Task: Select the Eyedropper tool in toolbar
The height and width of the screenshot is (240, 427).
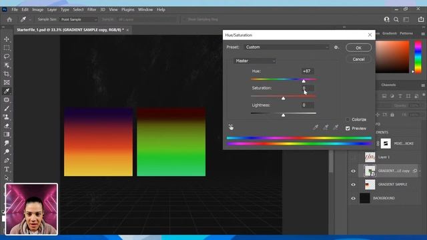Action: tap(7, 91)
